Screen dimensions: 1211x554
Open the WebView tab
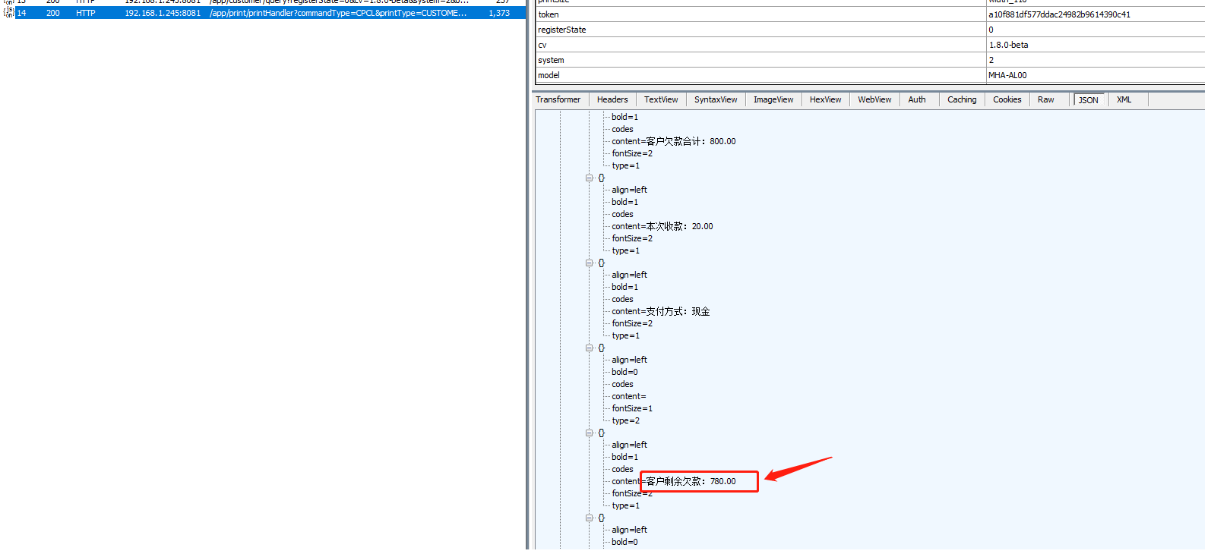coord(875,99)
